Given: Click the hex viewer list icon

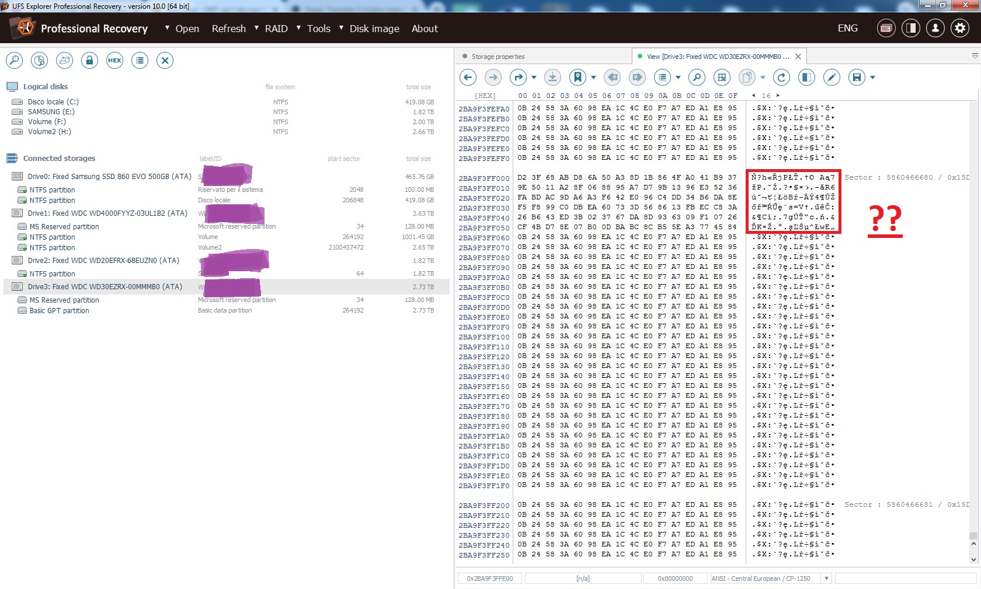Looking at the screenshot, I should pyautogui.click(x=662, y=77).
